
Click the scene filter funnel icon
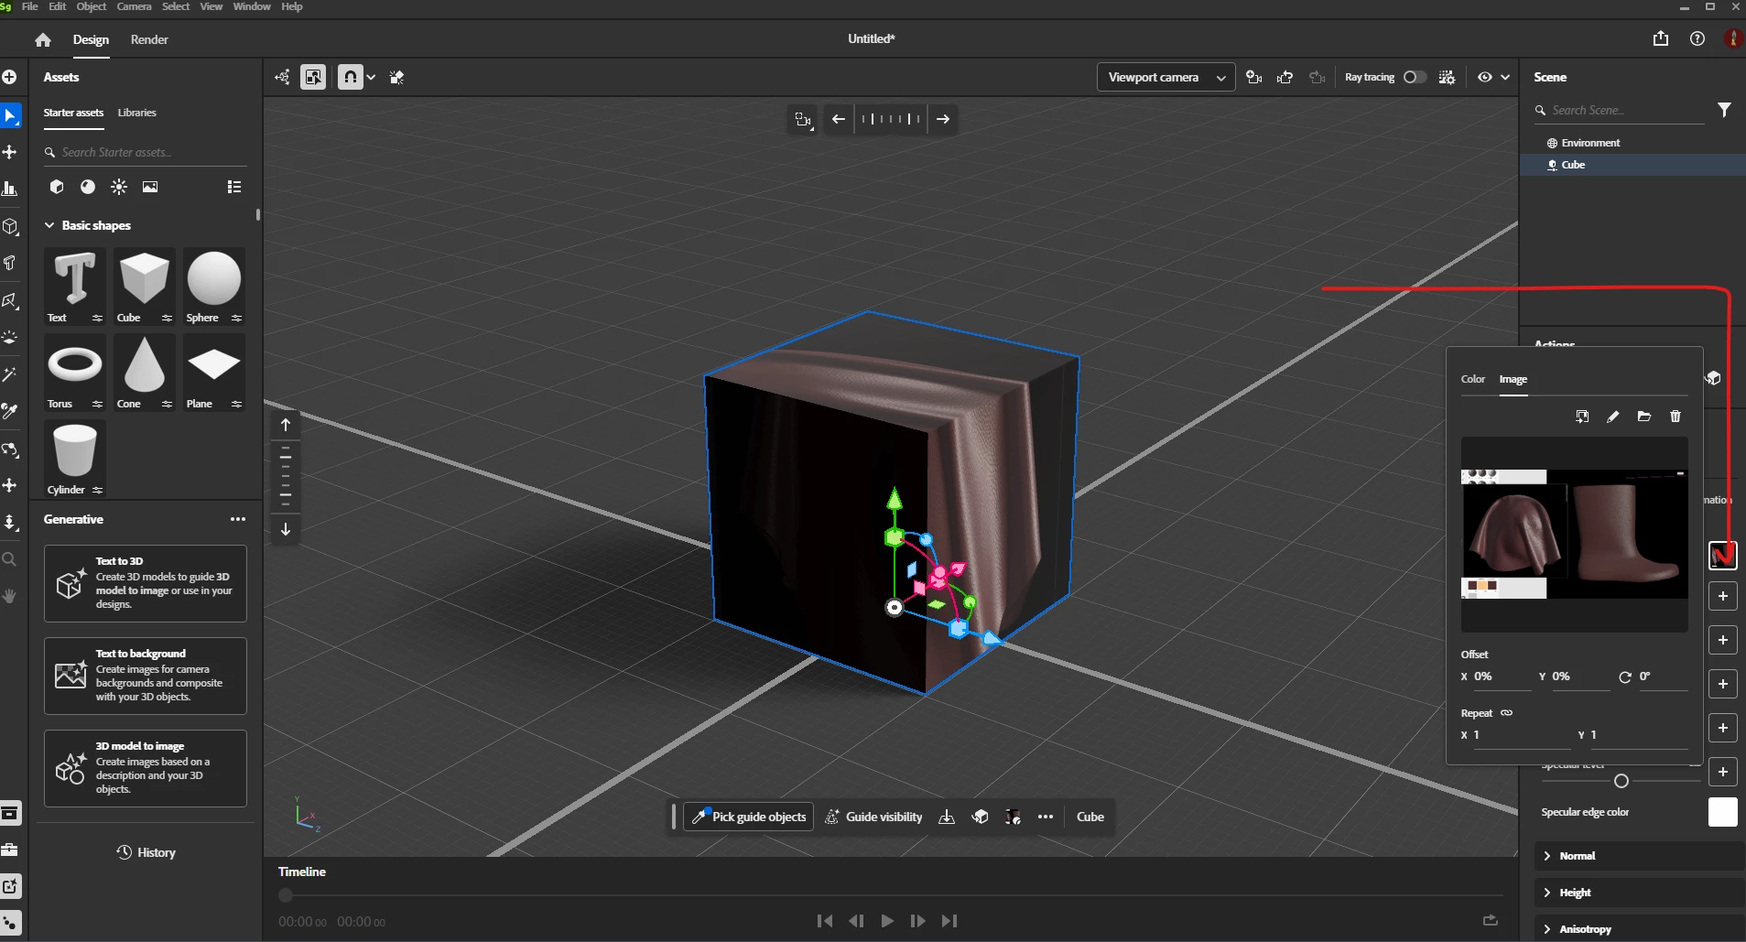tap(1724, 110)
